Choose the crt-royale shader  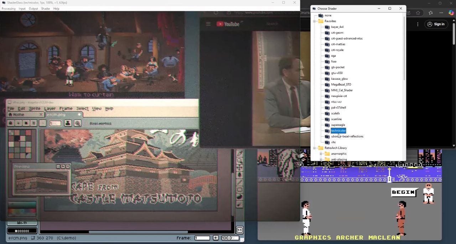(x=337, y=50)
